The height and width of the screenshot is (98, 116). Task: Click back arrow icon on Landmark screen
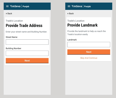tap(68, 13)
